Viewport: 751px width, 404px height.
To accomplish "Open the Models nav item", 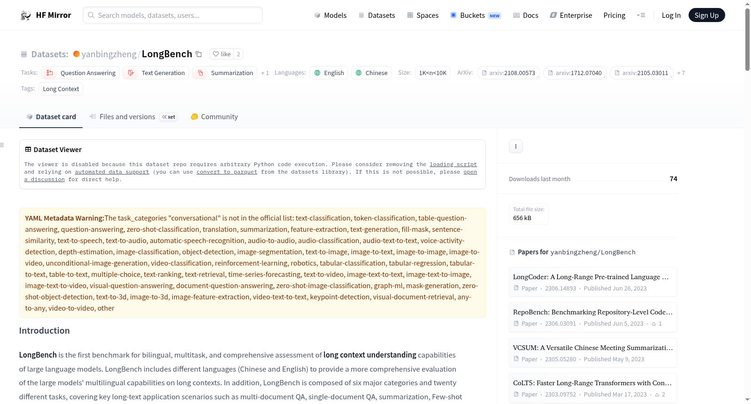I will [x=330, y=15].
